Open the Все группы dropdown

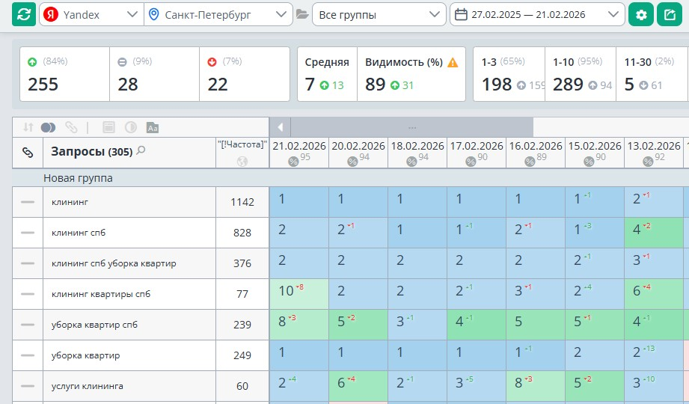379,14
